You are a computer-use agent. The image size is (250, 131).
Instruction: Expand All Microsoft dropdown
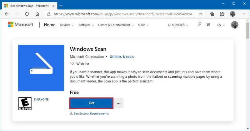(178, 25)
